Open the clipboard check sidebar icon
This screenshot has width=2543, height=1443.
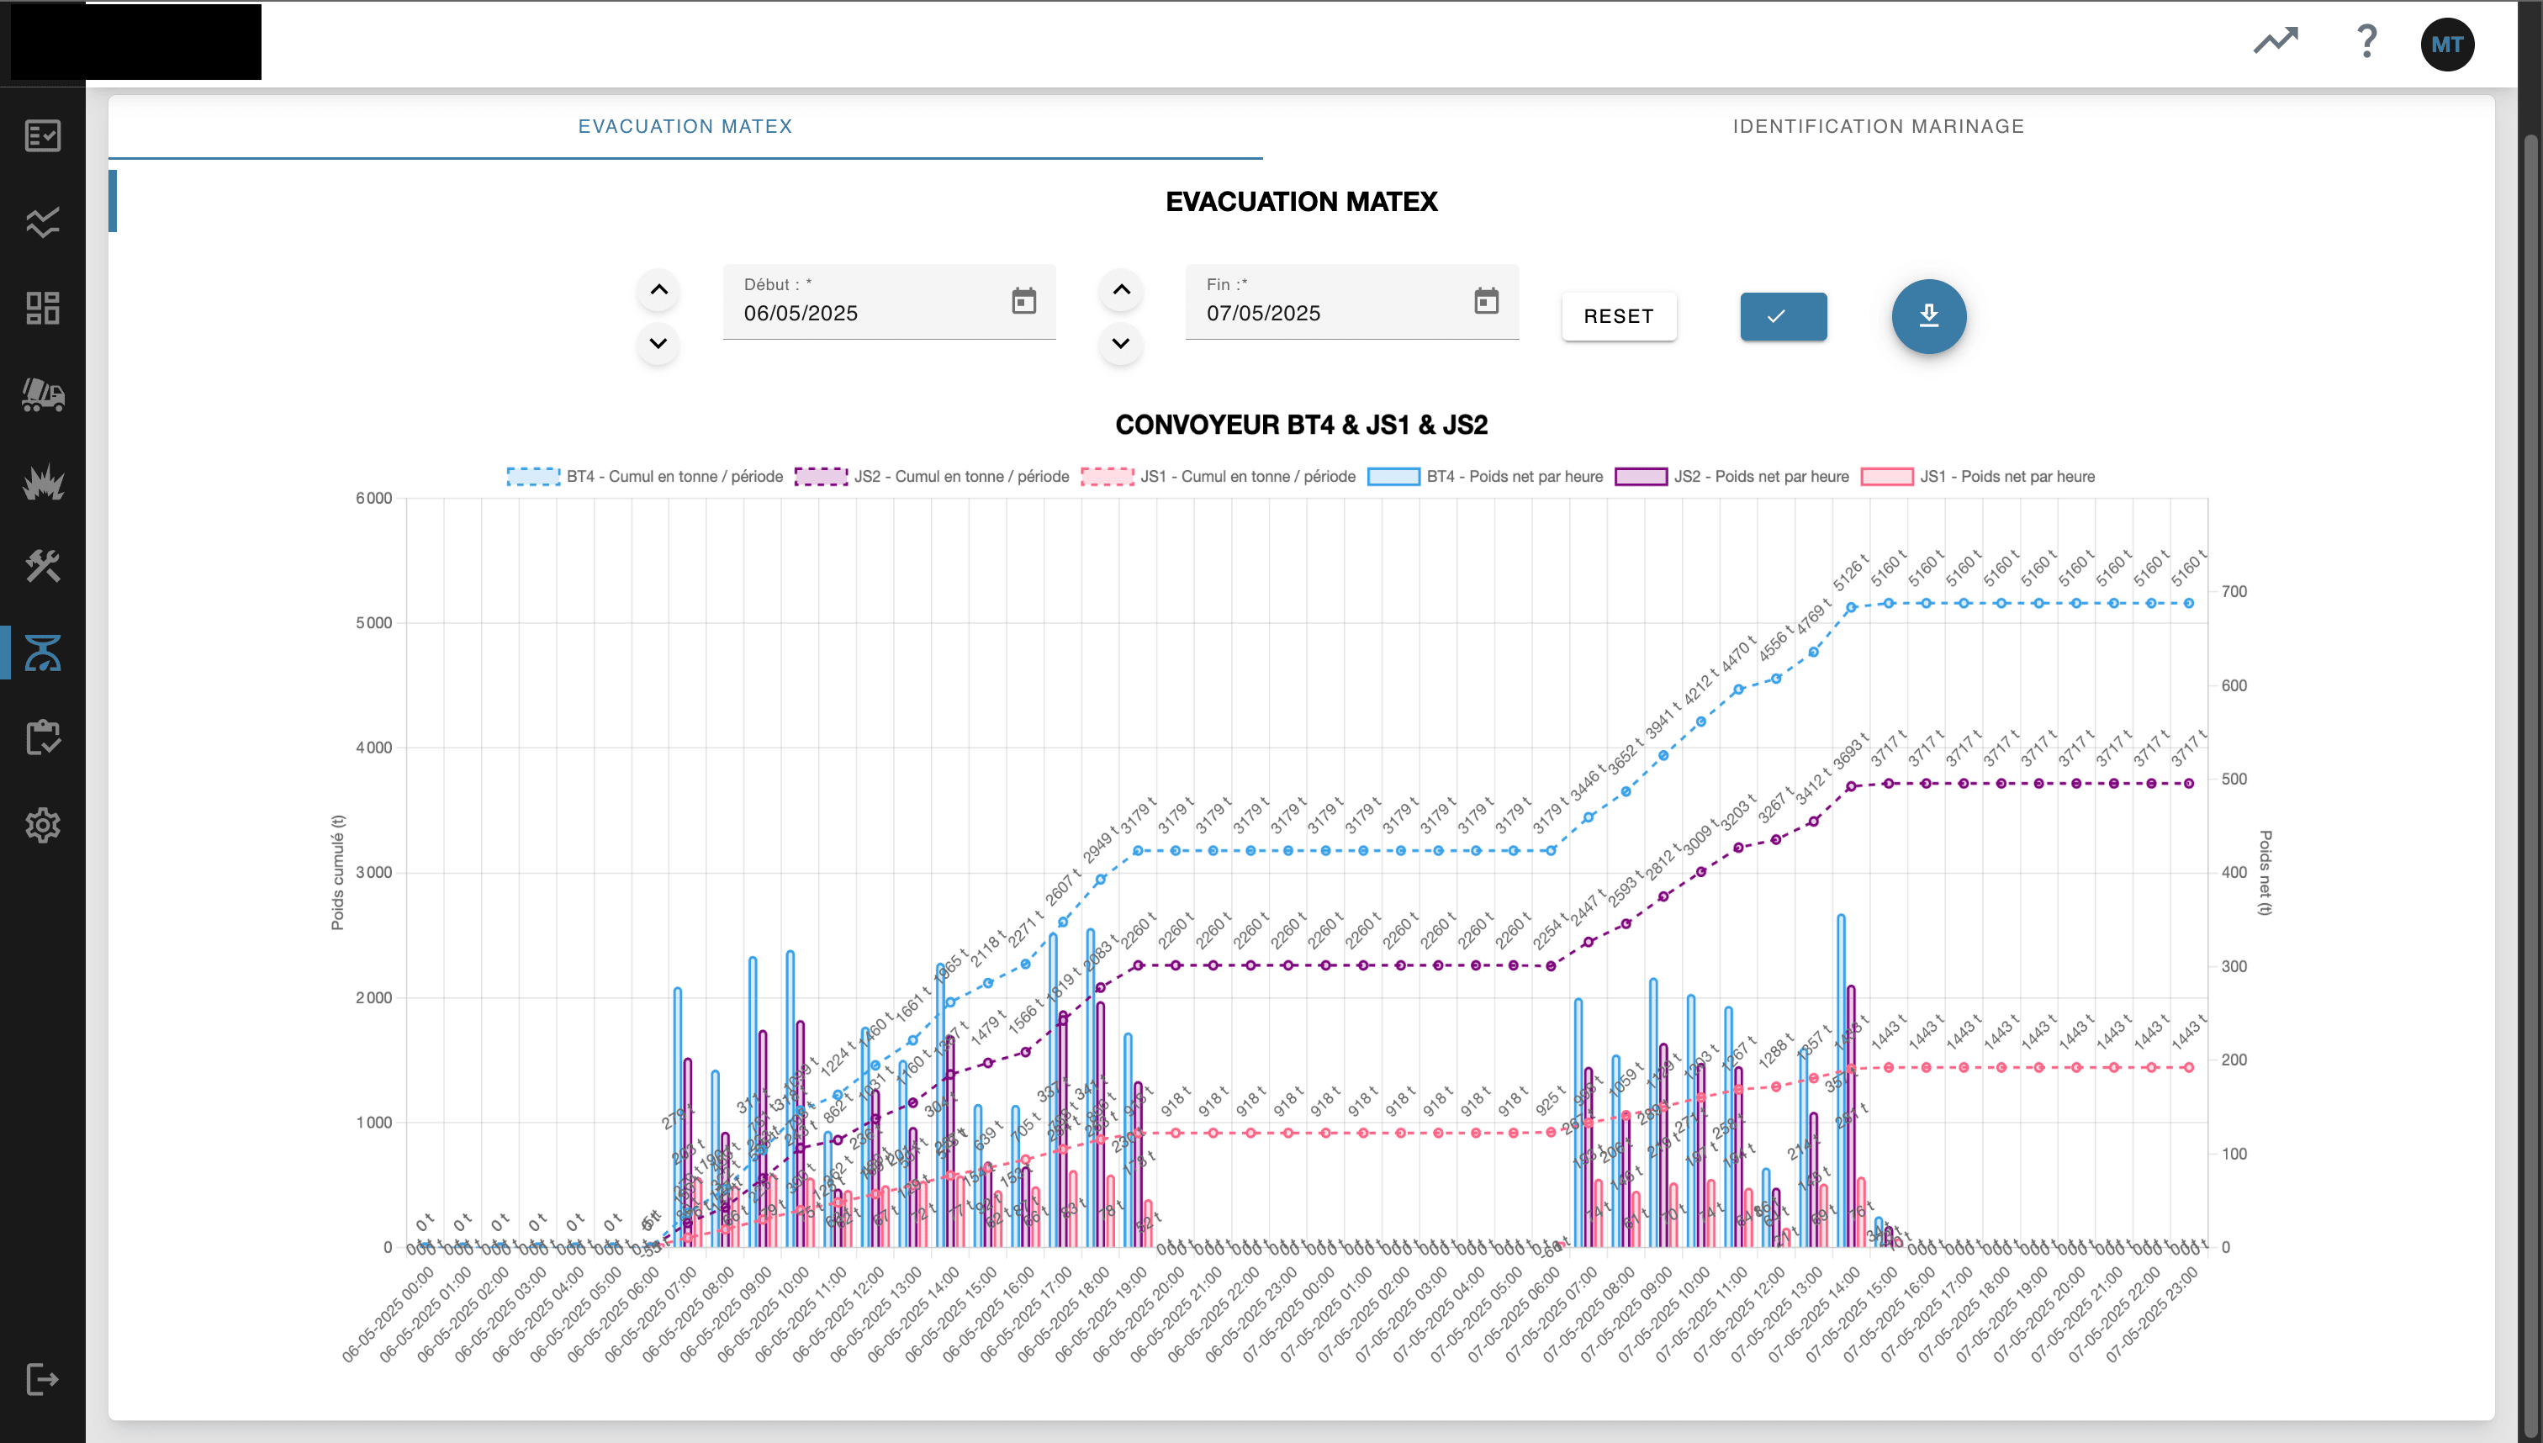click(43, 738)
